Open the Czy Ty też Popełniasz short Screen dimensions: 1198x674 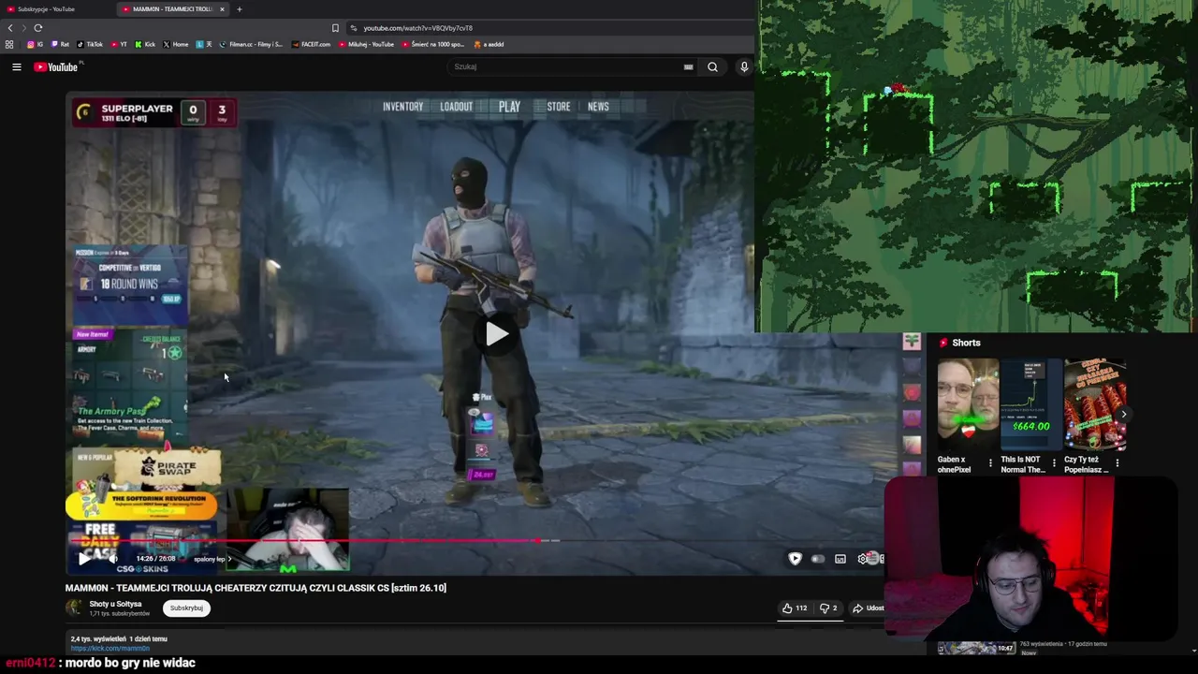pyautogui.click(x=1094, y=404)
